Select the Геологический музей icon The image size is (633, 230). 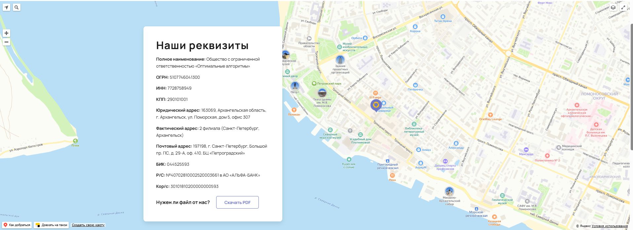[x=502, y=195]
